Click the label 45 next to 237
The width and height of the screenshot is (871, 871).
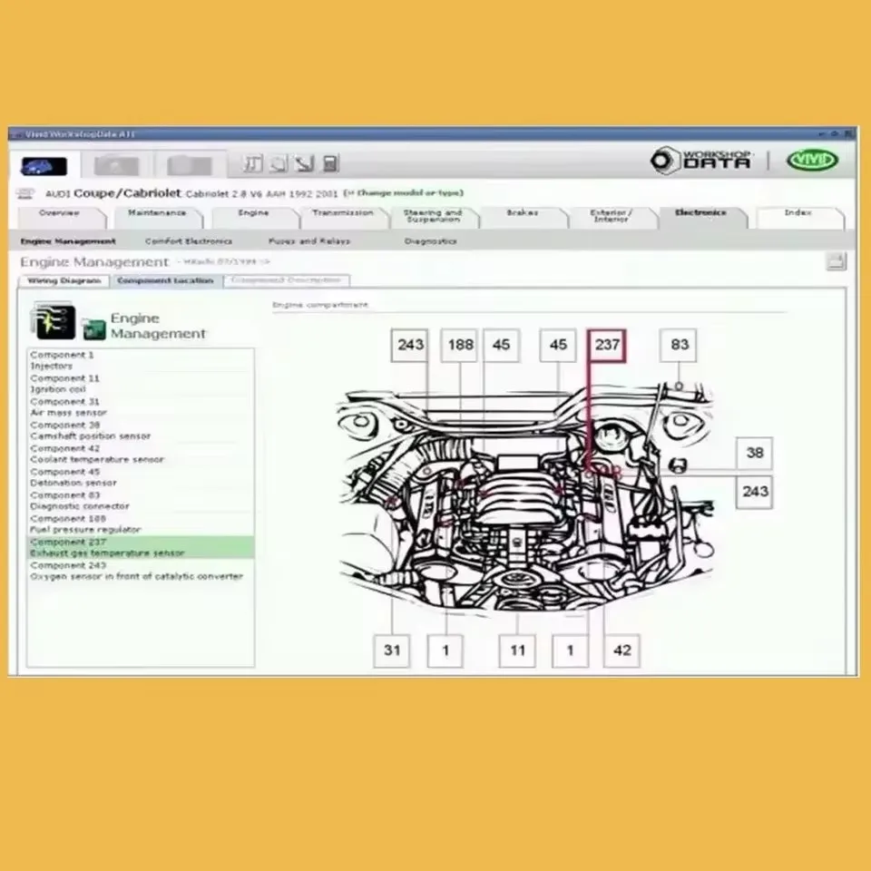click(558, 345)
